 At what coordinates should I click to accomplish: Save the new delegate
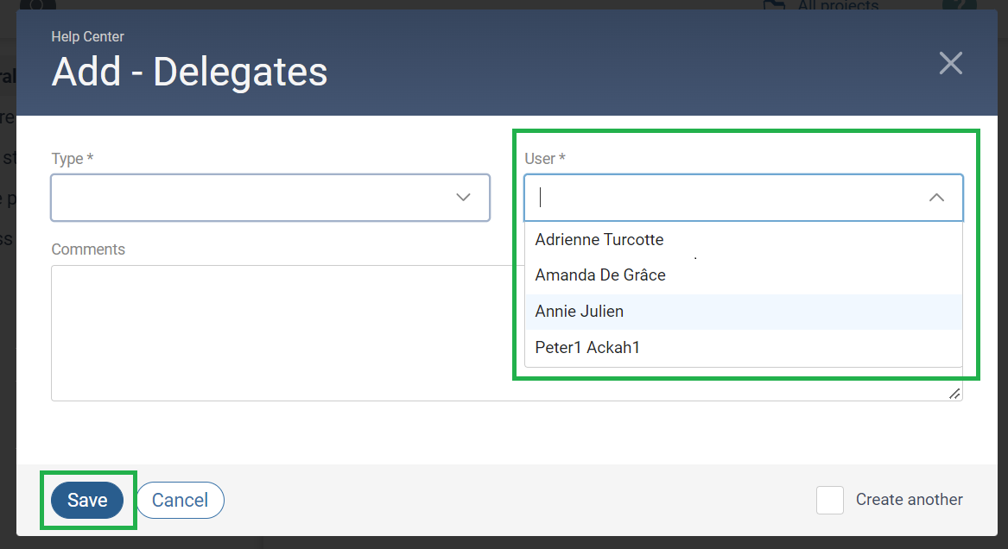coord(87,500)
